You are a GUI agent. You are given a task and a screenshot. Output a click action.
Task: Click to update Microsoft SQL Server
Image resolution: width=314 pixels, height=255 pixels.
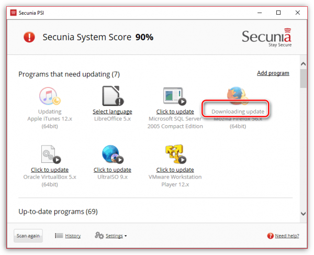coord(175,112)
